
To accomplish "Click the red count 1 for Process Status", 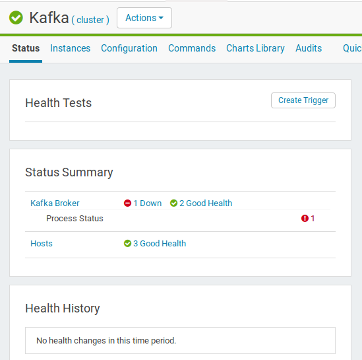I will pos(313,218).
